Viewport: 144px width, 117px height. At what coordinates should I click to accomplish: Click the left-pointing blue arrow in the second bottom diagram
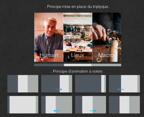57,111
